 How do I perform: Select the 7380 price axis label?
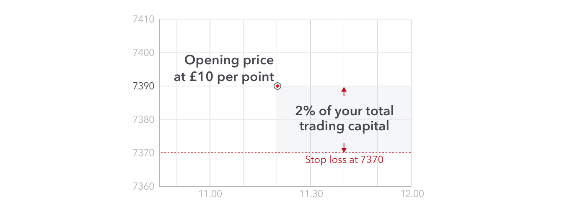click(143, 119)
